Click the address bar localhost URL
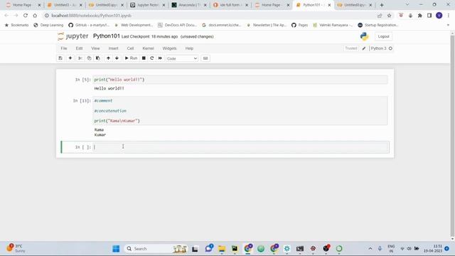455x256 pixels. coord(92,16)
